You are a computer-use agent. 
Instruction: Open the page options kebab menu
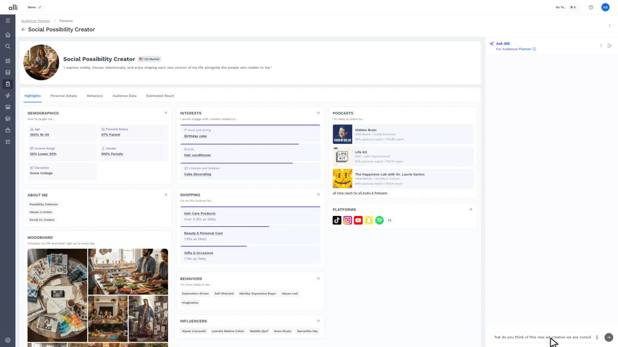tap(610, 25)
